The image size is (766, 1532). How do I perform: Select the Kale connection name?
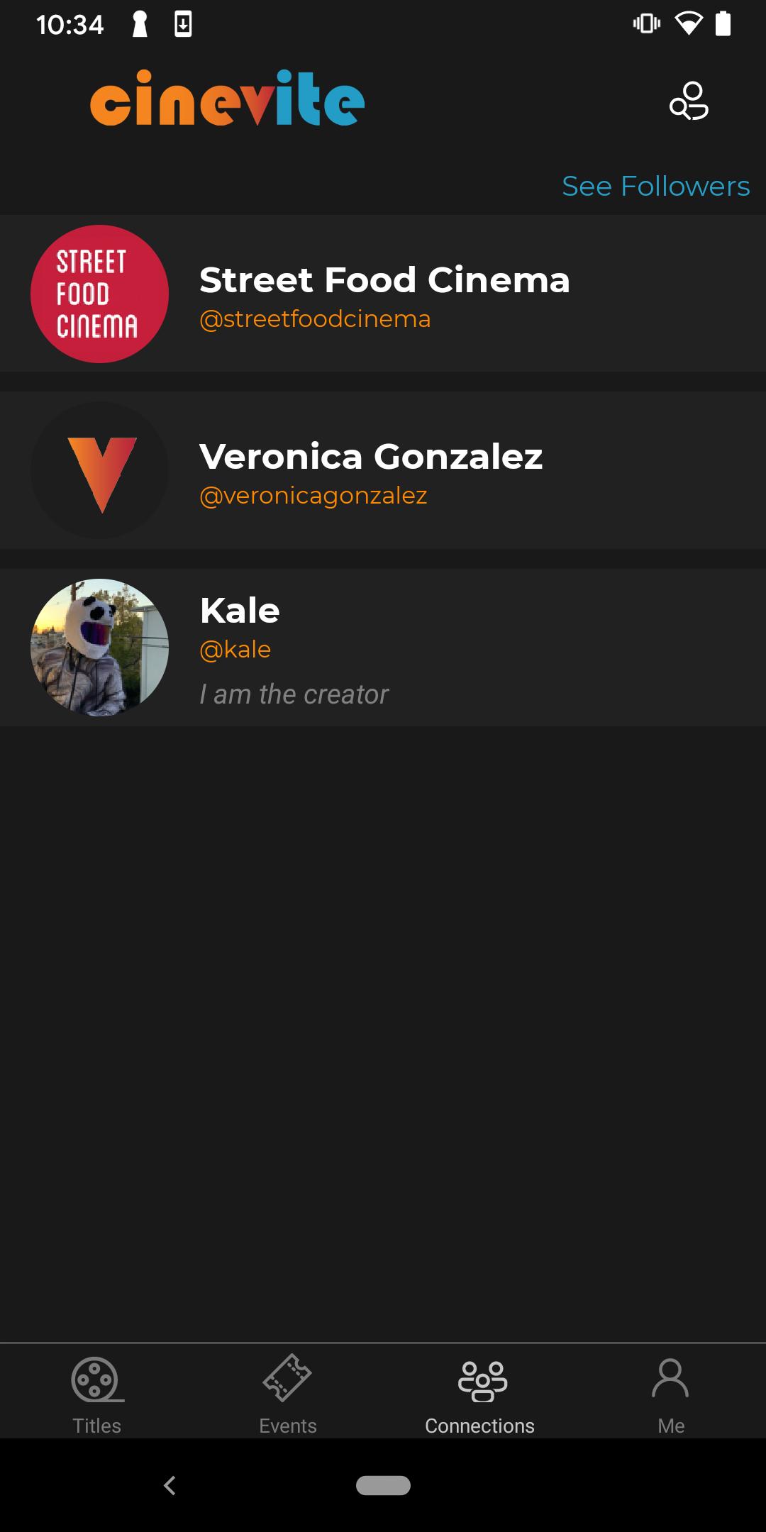(240, 610)
